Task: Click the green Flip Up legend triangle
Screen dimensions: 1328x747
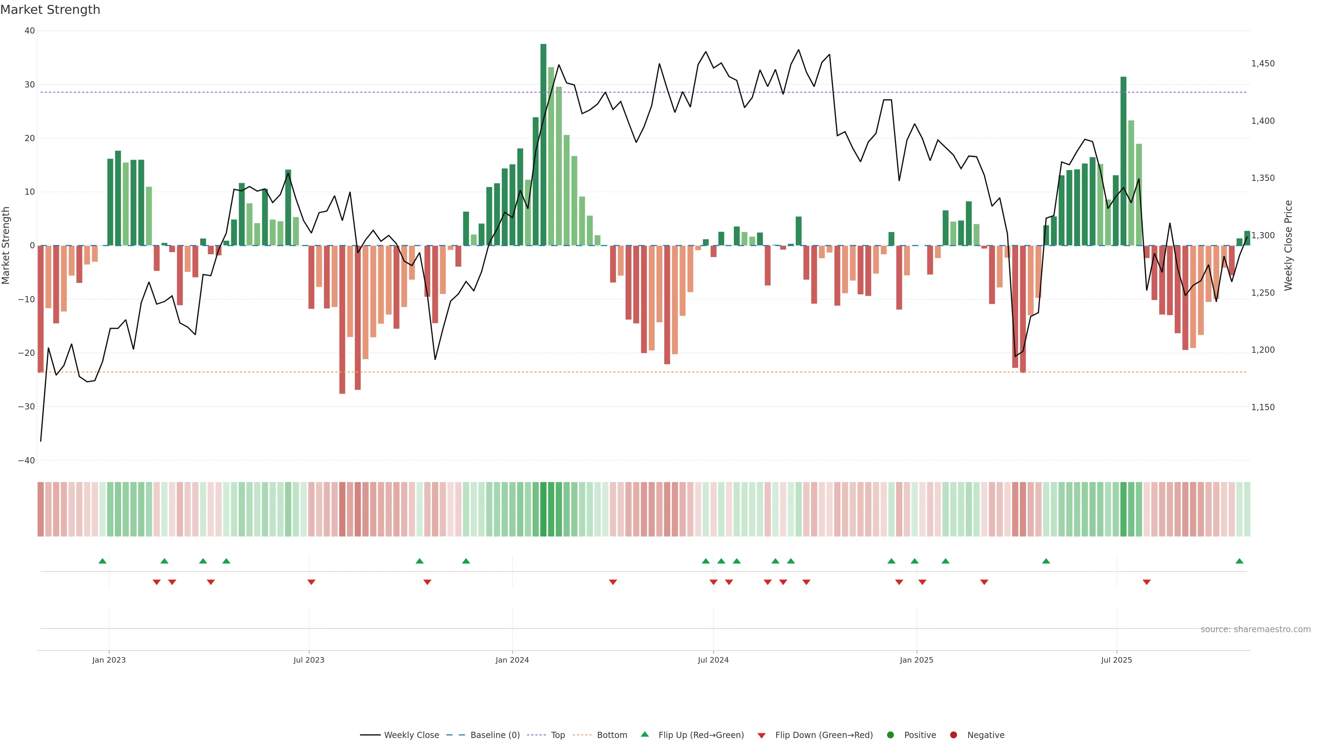Action: (x=644, y=734)
